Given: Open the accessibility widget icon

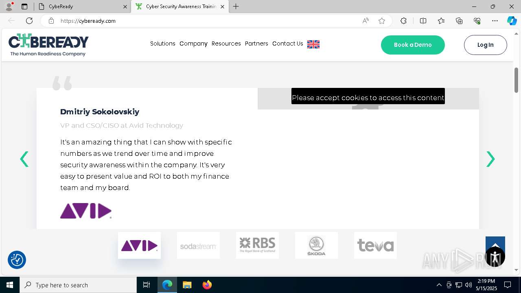Looking at the screenshot, I should tap(495, 257).
